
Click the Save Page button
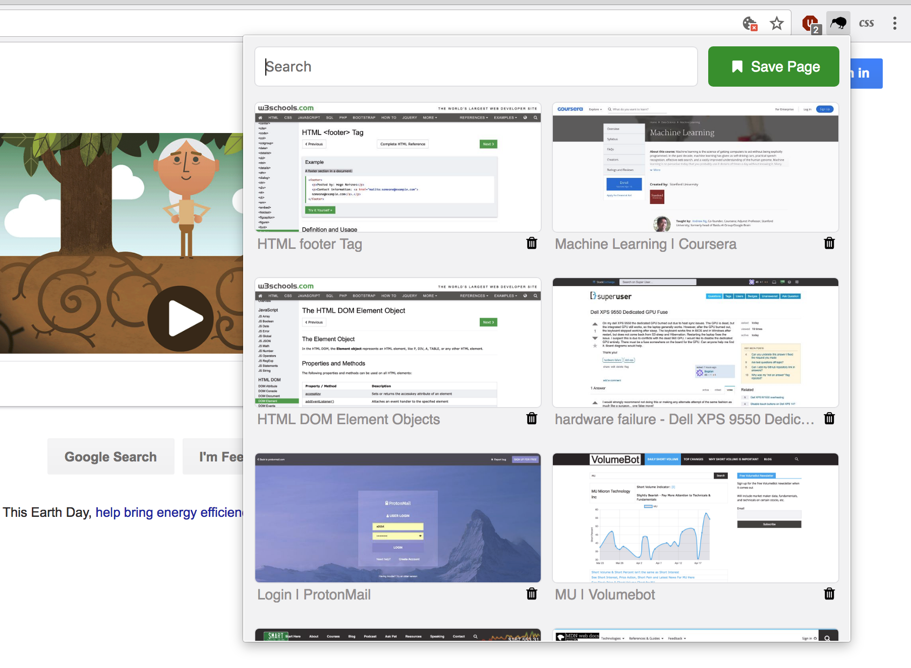(x=773, y=66)
